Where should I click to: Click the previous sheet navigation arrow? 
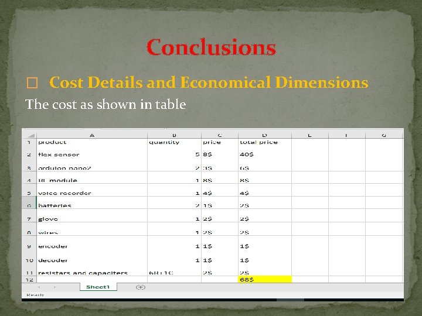pos(39,287)
